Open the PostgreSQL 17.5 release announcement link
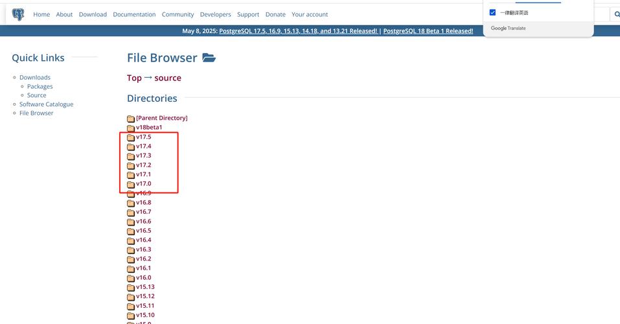 point(298,31)
